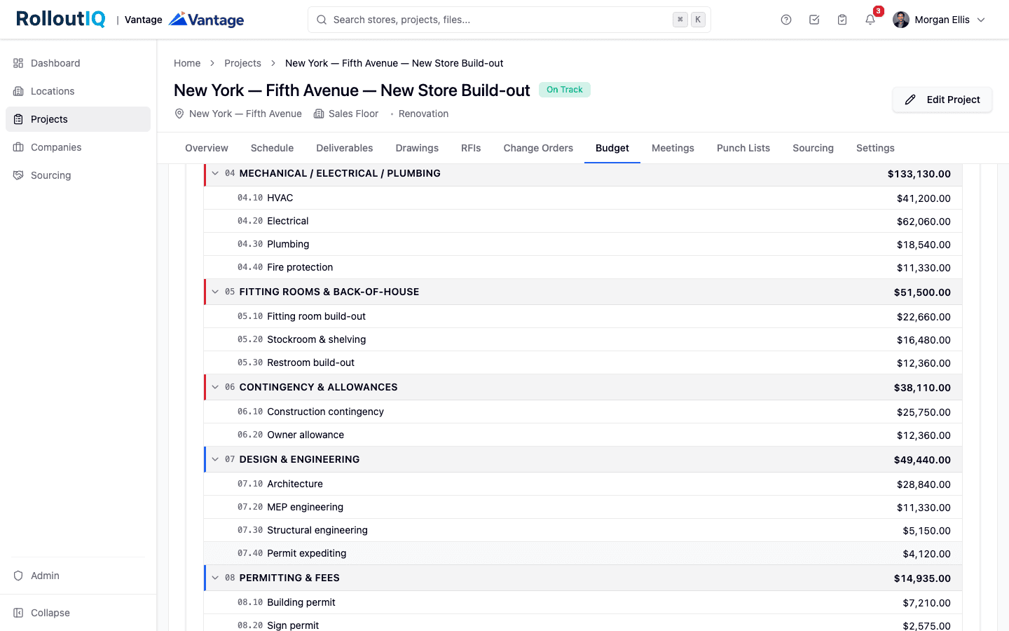Click the Edit Project button
1009x631 pixels.
pos(942,100)
